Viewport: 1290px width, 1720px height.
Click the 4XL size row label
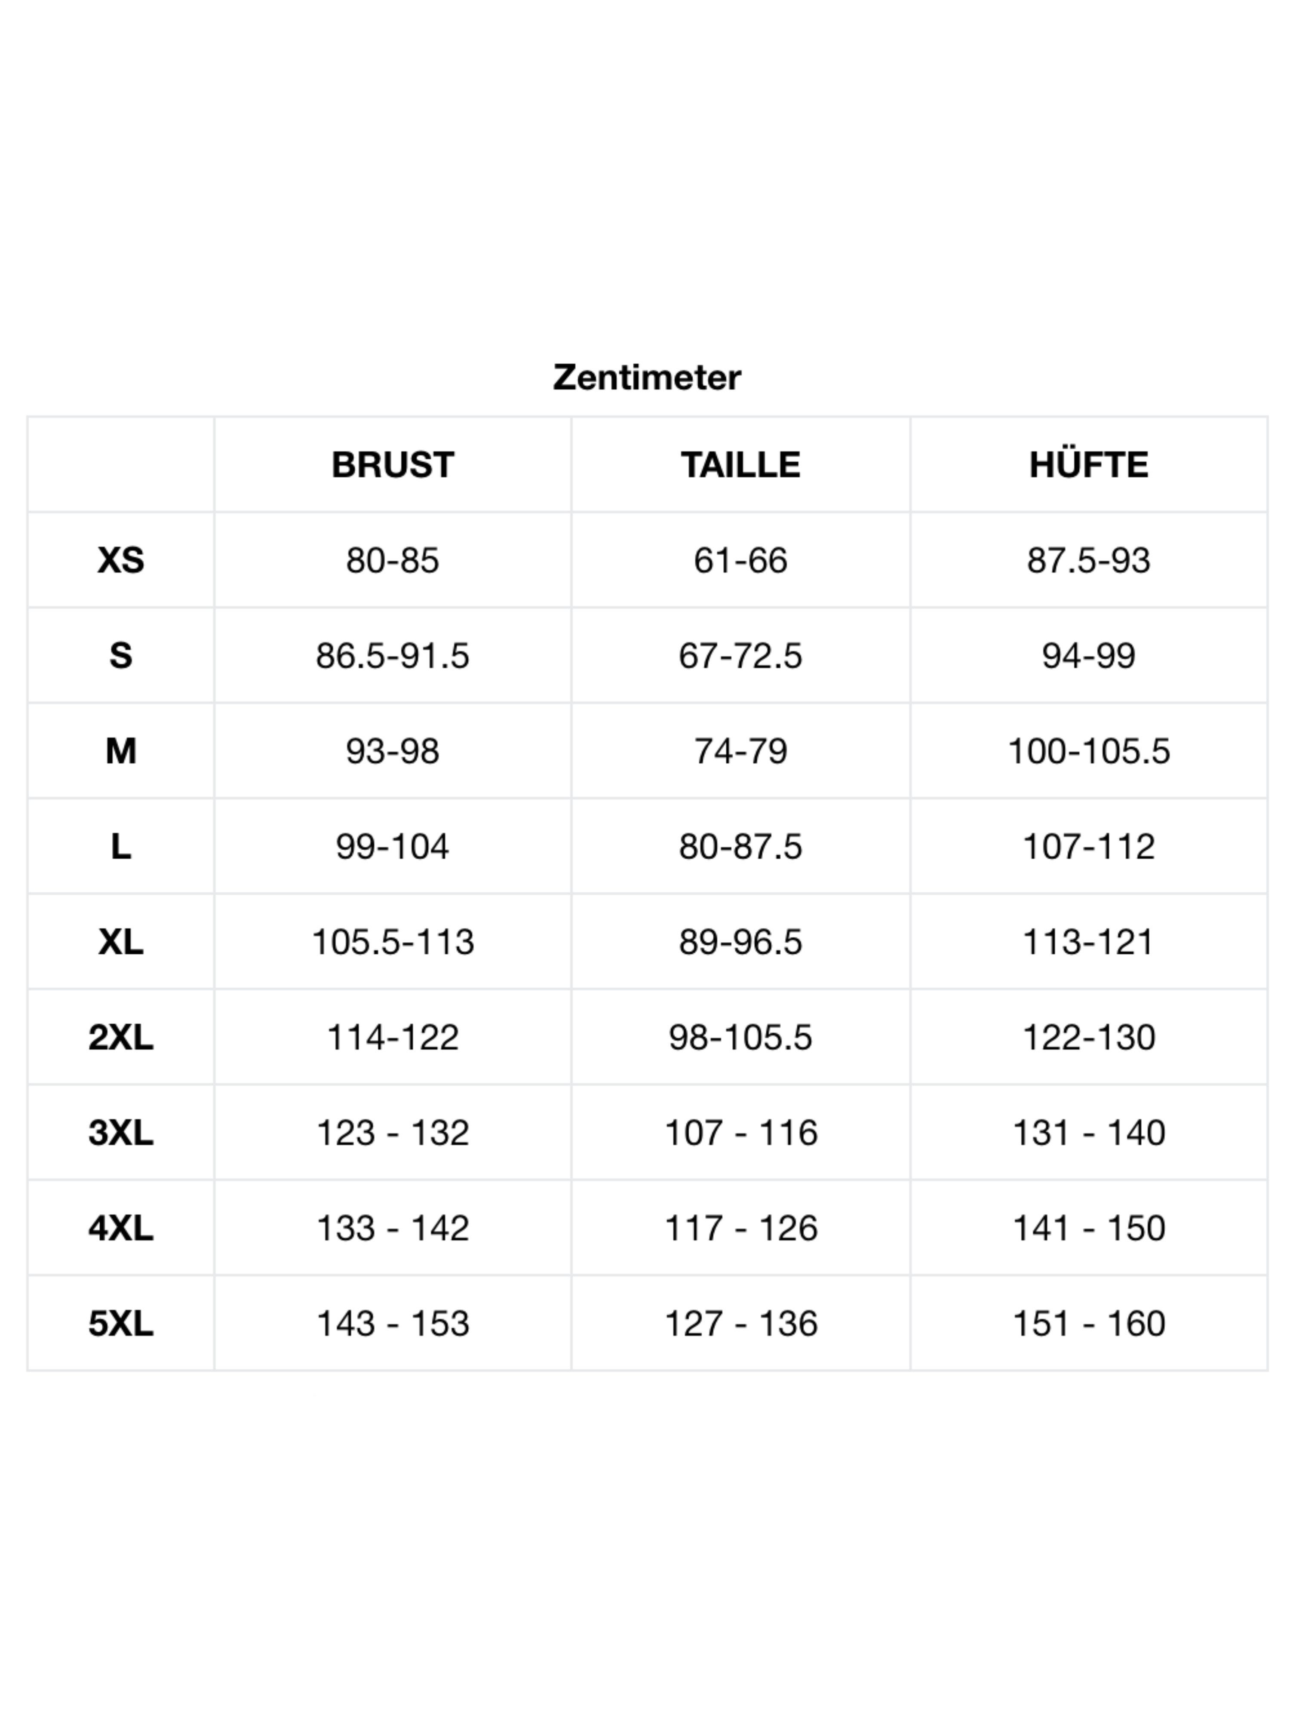click(x=120, y=1229)
